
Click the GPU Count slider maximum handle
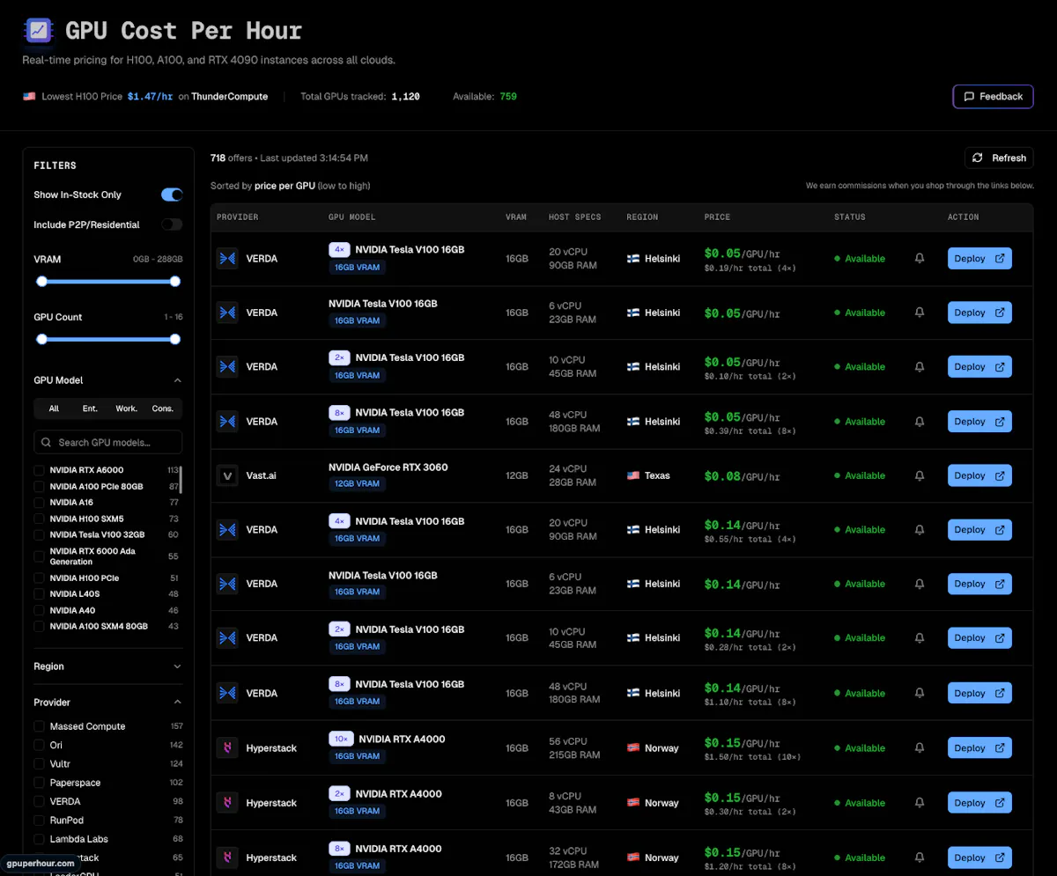tap(175, 339)
